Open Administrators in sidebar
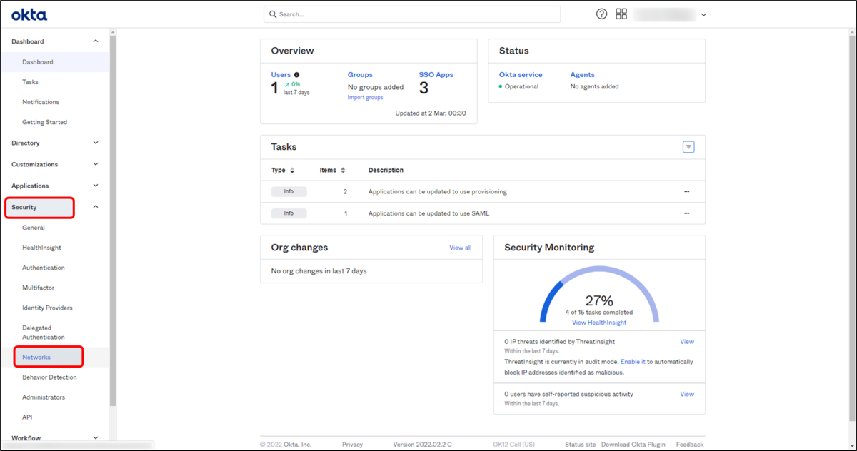Image resolution: width=857 pixels, height=451 pixels. click(x=44, y=397)
